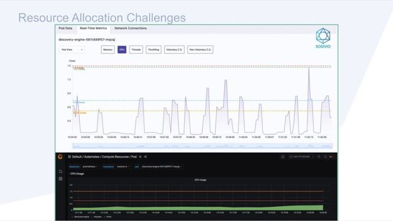Open the pod discovery-engine dropdown in Grafana
The width and height of the screenshot is (393, 221).
tap(161, 166)
